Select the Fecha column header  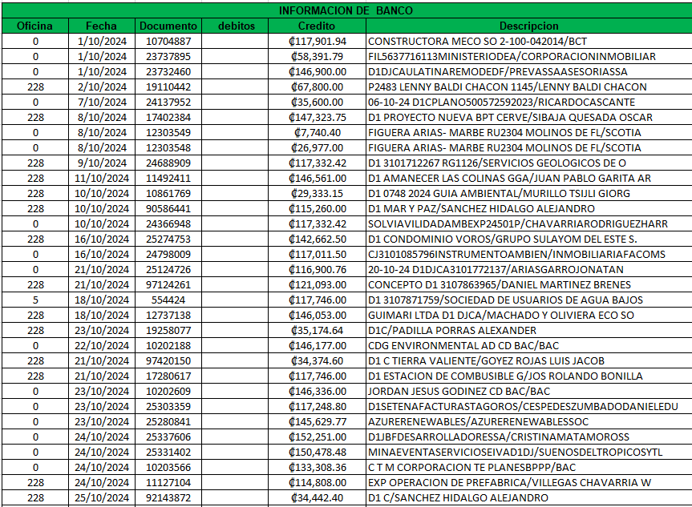click(102, 26)
